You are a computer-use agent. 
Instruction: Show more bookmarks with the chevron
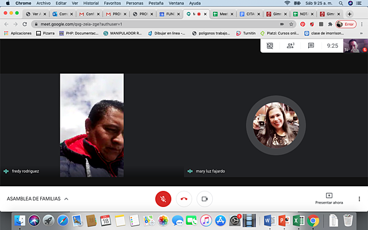(362, 33)
